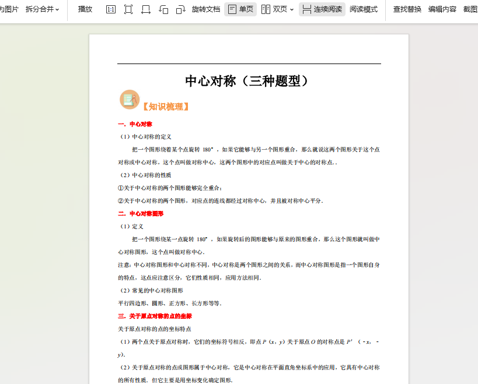The width and height of the screenshot is (478, 384).
Task: Click the 旋转文档 button
Action: (x=206, y=9)
